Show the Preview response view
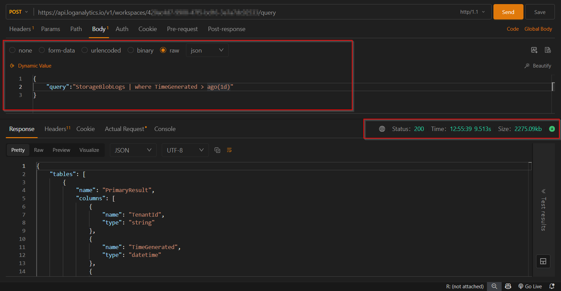Viewport: 561px width, 291px height. click(61, 150)
